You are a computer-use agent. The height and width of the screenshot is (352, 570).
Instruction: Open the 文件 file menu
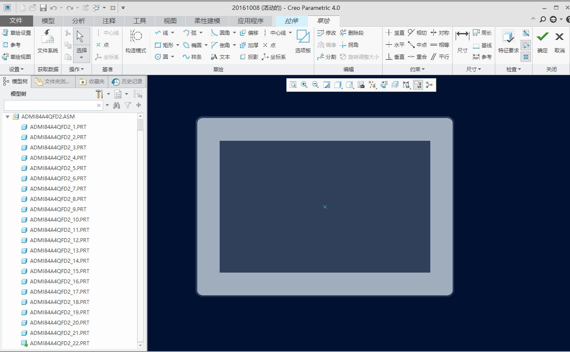click(x=16, y=21)
